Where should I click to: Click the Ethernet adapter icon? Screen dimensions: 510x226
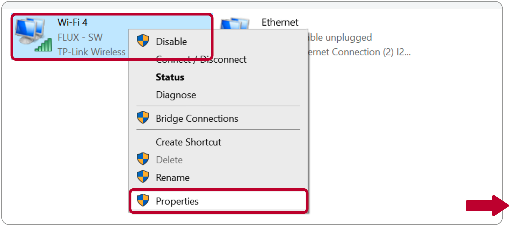[235, 24]
